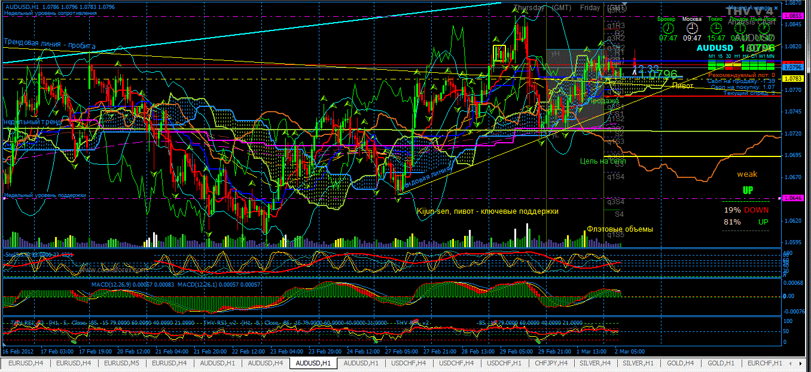Open the USDCHF,H1 chart tab
The height and width of the screenshot is (372, 811).
coord(504,362)
